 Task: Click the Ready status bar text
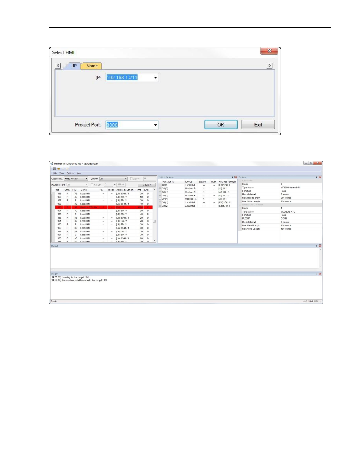[54, 301]
